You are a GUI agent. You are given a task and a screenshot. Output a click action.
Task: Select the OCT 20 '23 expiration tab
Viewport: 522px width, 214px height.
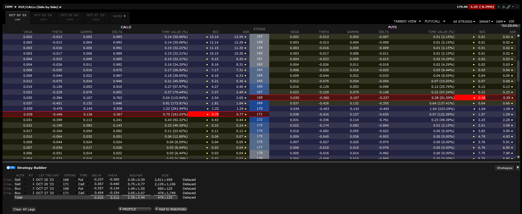(x=17, y=17)
